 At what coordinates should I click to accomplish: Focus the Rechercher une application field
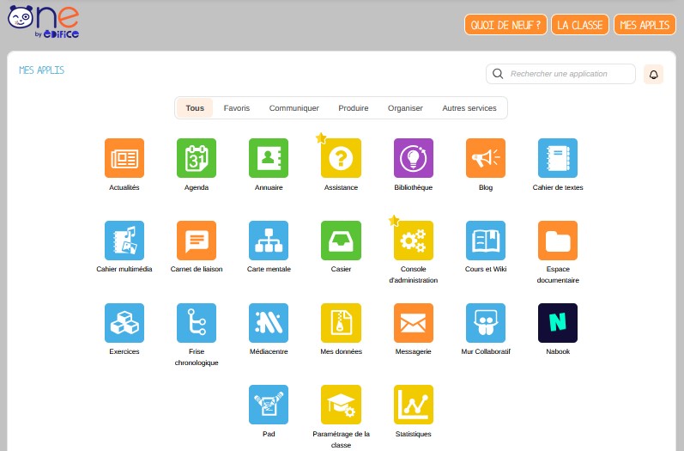point(560,74)
